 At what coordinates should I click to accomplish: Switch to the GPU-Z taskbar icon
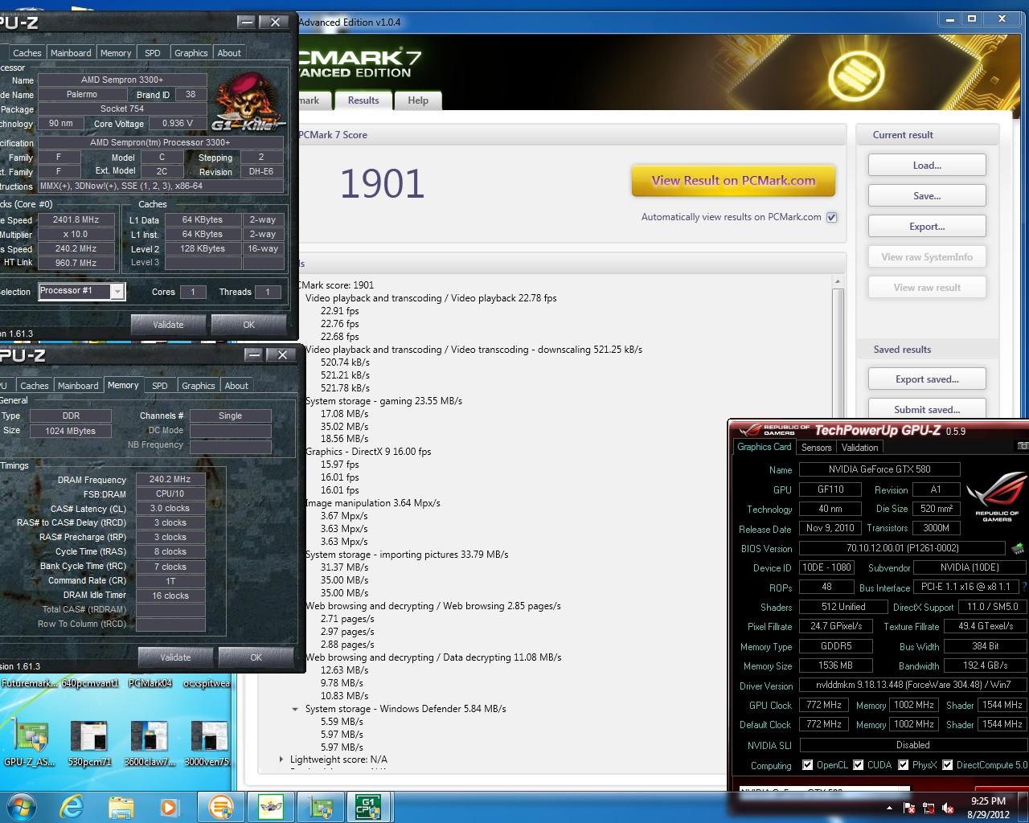[321, 806]
